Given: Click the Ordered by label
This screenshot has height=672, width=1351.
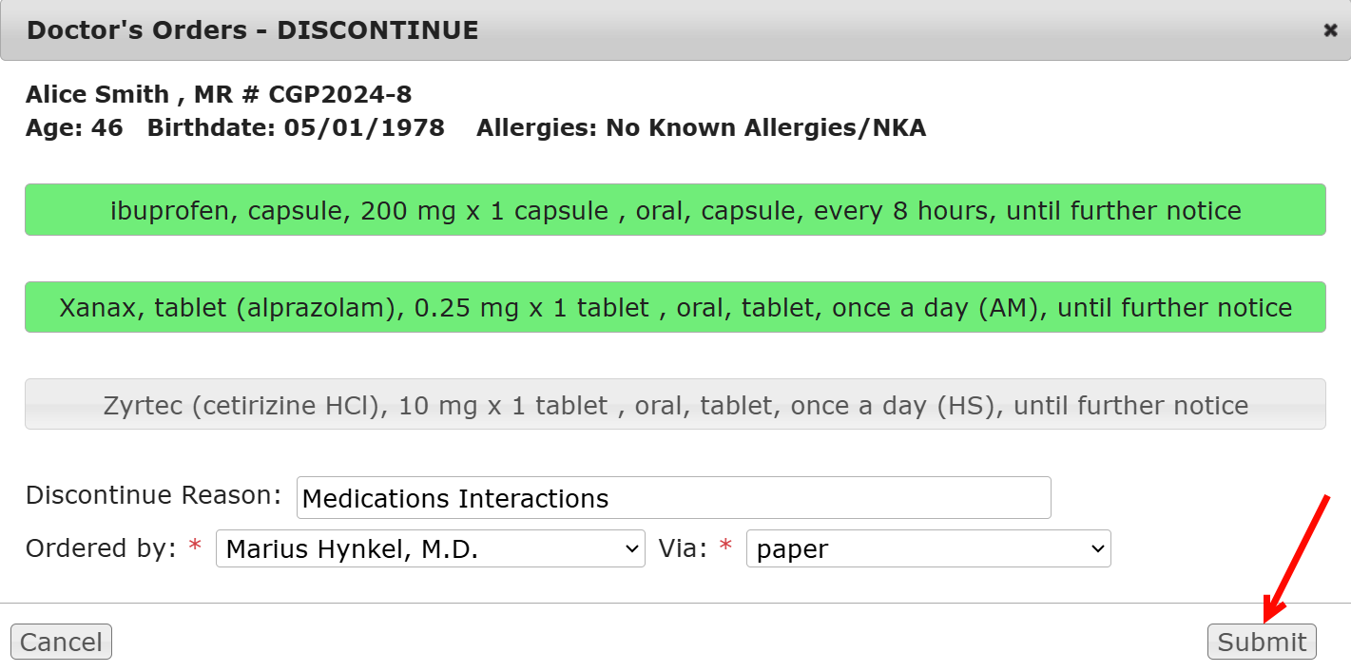Looking at the screenshot, I should tap(101, 548).
